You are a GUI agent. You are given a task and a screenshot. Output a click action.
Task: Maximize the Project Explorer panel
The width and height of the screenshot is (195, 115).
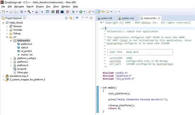(x=91, y=18)
